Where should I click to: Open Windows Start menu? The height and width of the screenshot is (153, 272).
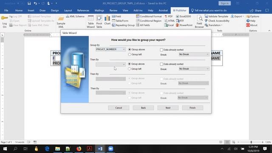click(x=5, y=149)
